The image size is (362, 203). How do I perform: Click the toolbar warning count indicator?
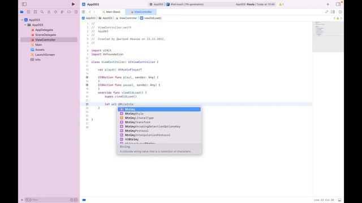pyautogui.click(x=281, y=5)
